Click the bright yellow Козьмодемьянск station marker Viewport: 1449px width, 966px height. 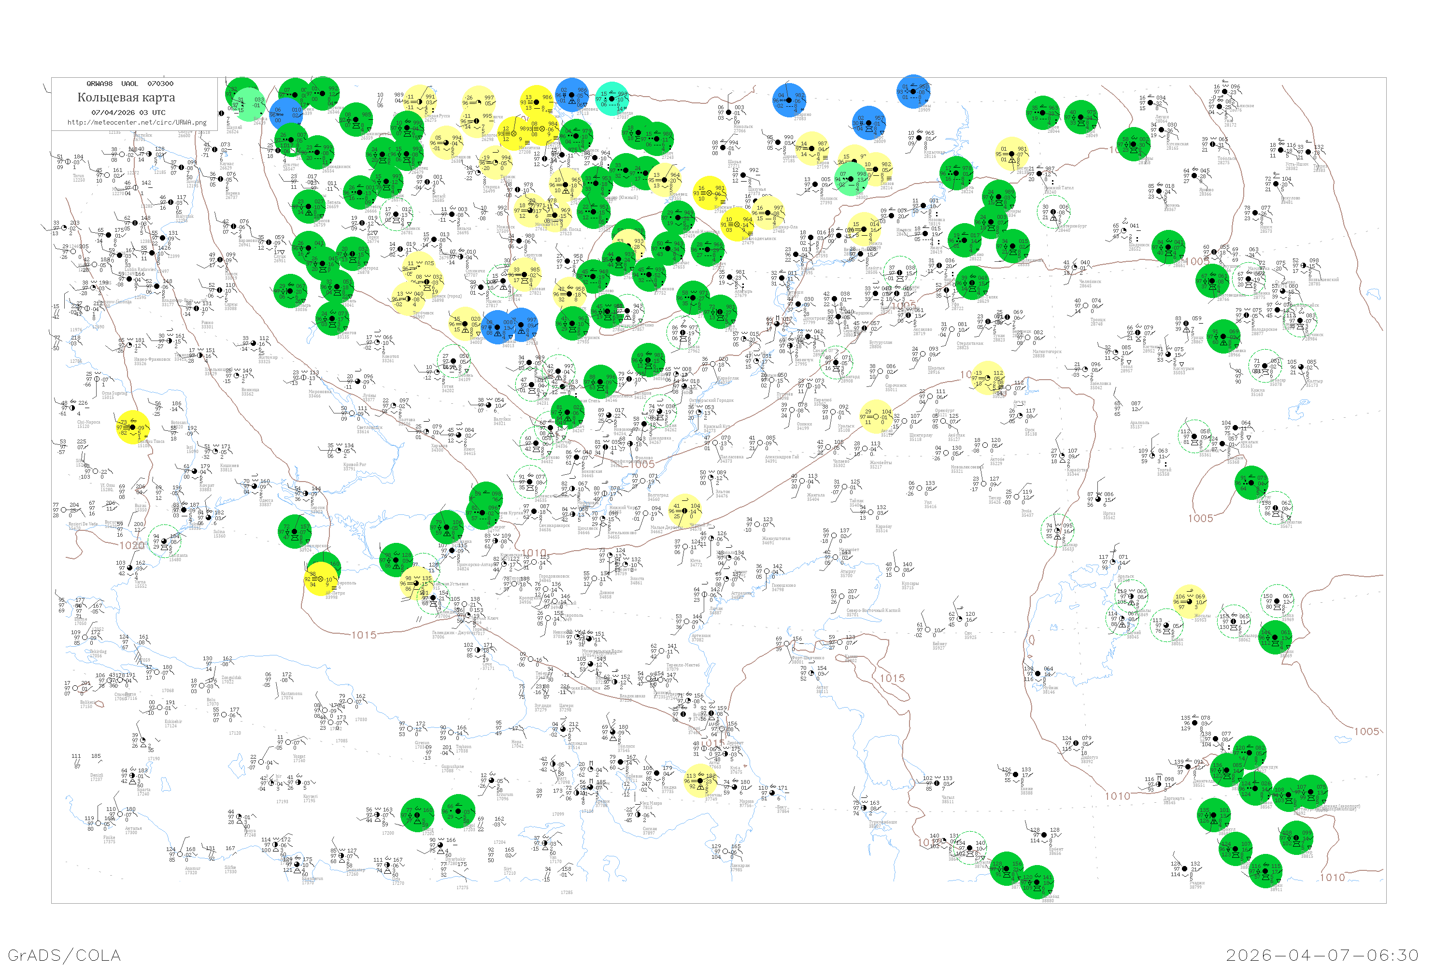click(x=737, y=224)
